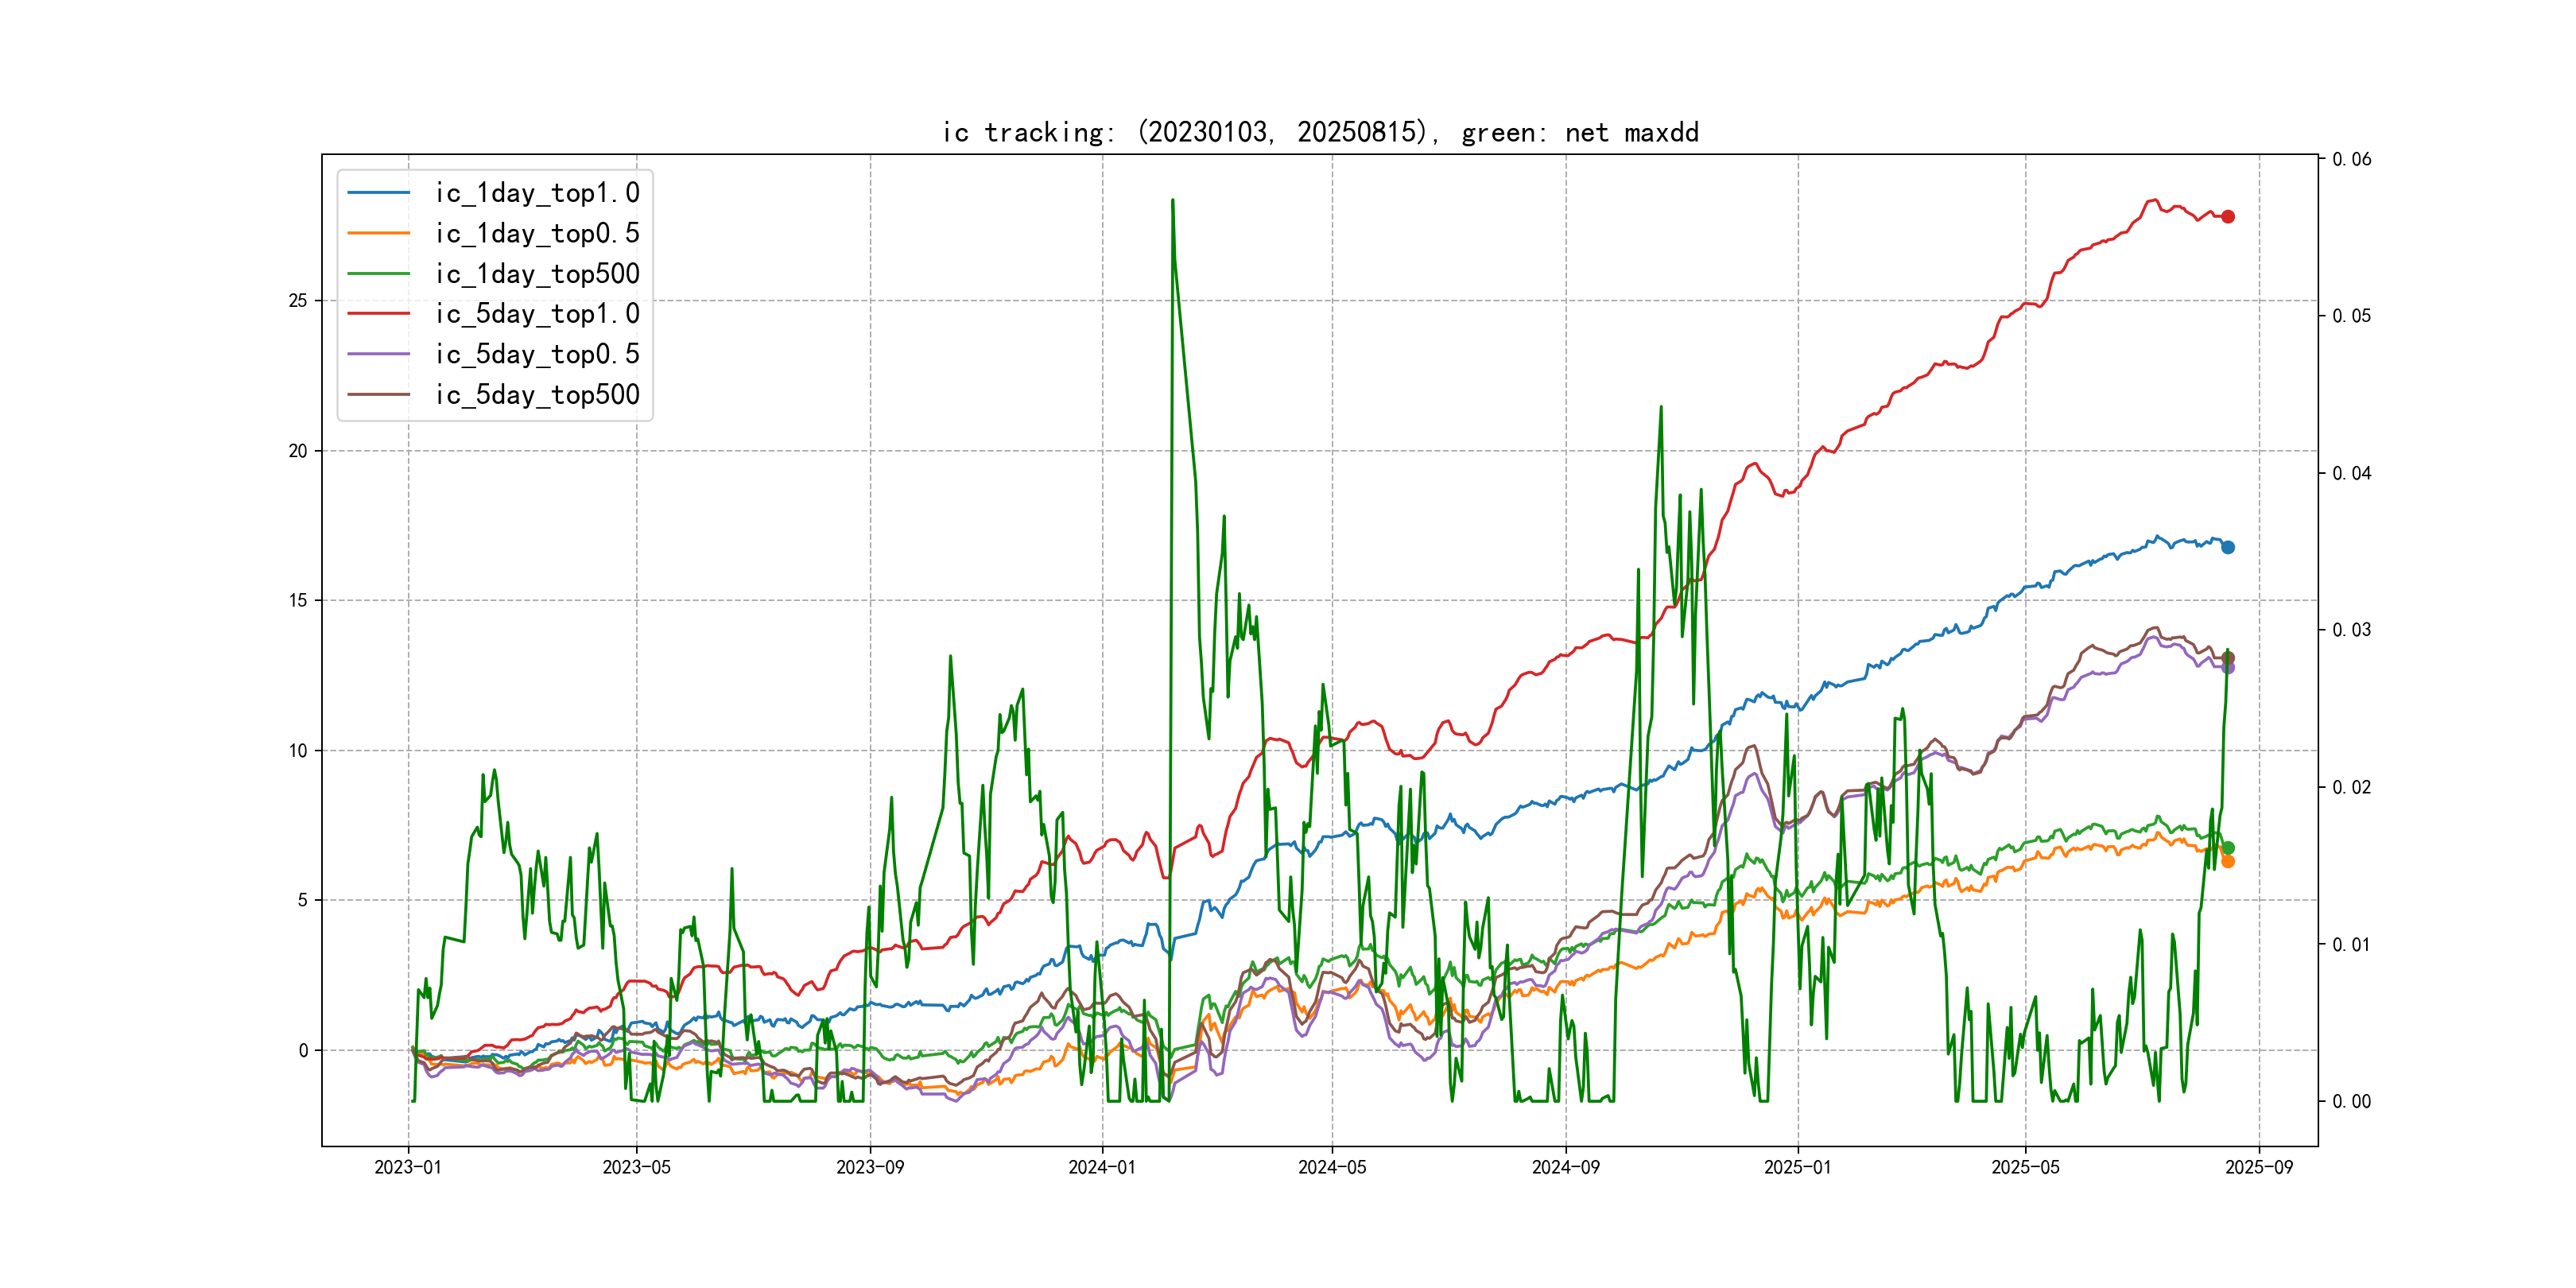Click the brown line swatch in legend
This screenshot has height=1288, width=2576.
[378, 395]
